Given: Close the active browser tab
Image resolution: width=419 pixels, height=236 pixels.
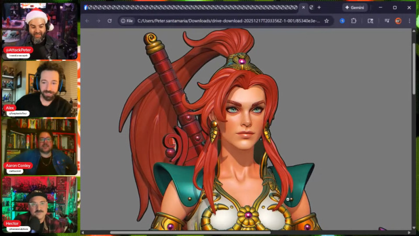Looking at the screenshot, I should pyautogui.click(x=303, y=7).
